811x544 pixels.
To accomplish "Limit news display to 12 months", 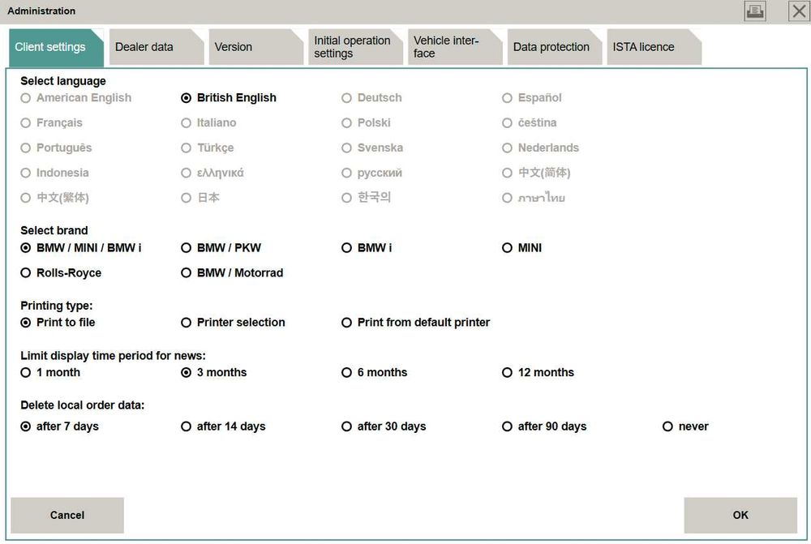I will coord(508,373).
